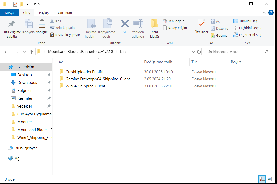277x184 pixels.
Task: Open Downloads in Quick access
Action: (x=27, y=83)
